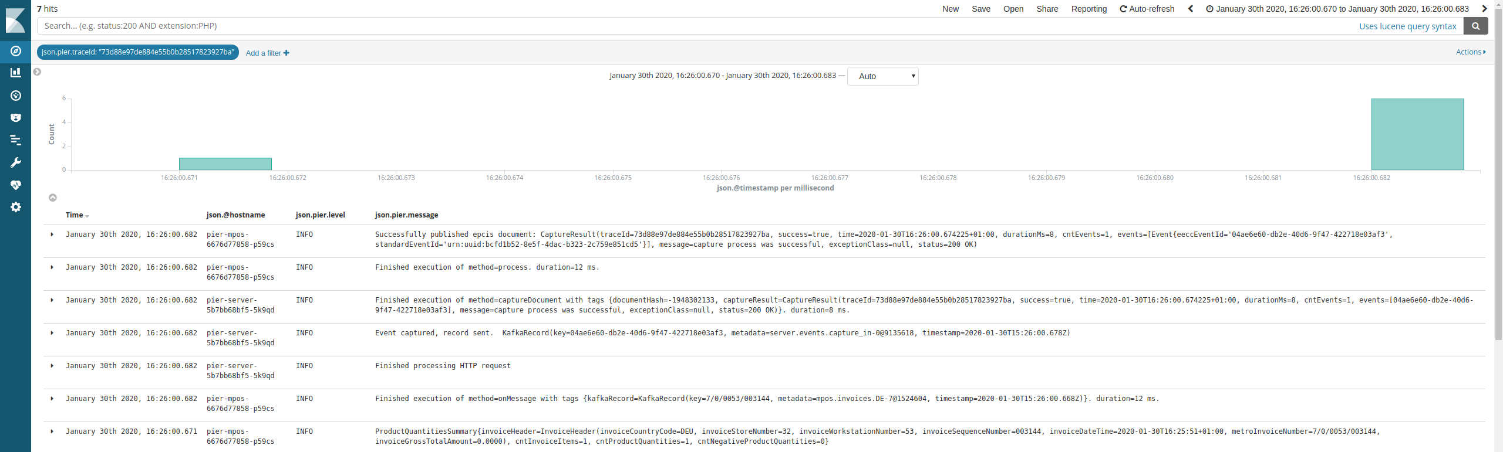Click the Count y-axis label

point(52,134)
